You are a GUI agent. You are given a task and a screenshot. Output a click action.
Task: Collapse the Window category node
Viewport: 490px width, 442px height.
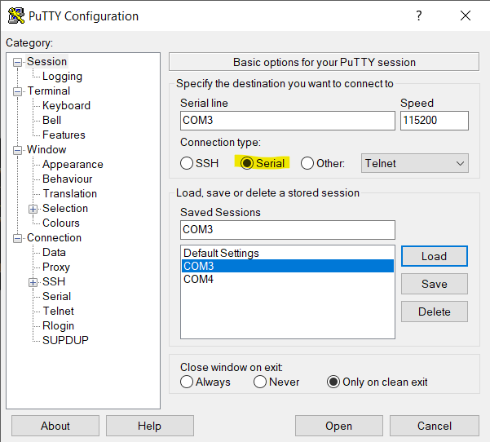click(18, 150)
